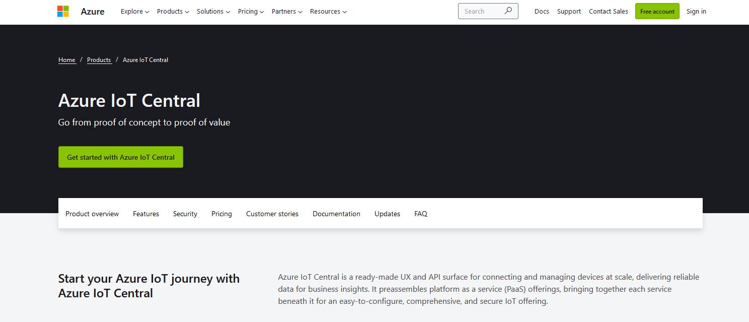Screen dimensions: 749x322
Task: Switch to the Features tab
Action: (x=146, y=214)
